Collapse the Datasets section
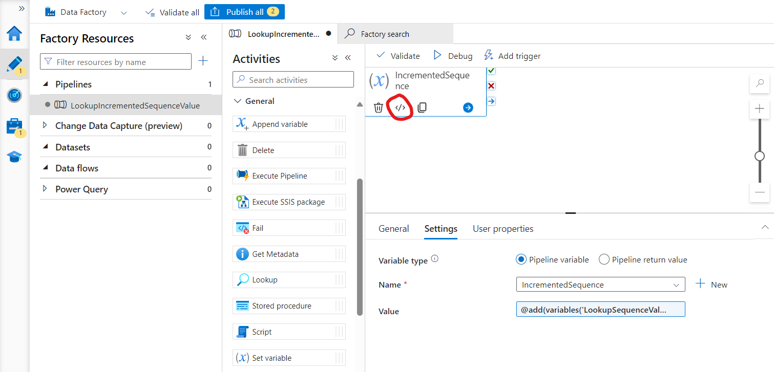The height and width of the screenshot is (372, 774). 44,147
